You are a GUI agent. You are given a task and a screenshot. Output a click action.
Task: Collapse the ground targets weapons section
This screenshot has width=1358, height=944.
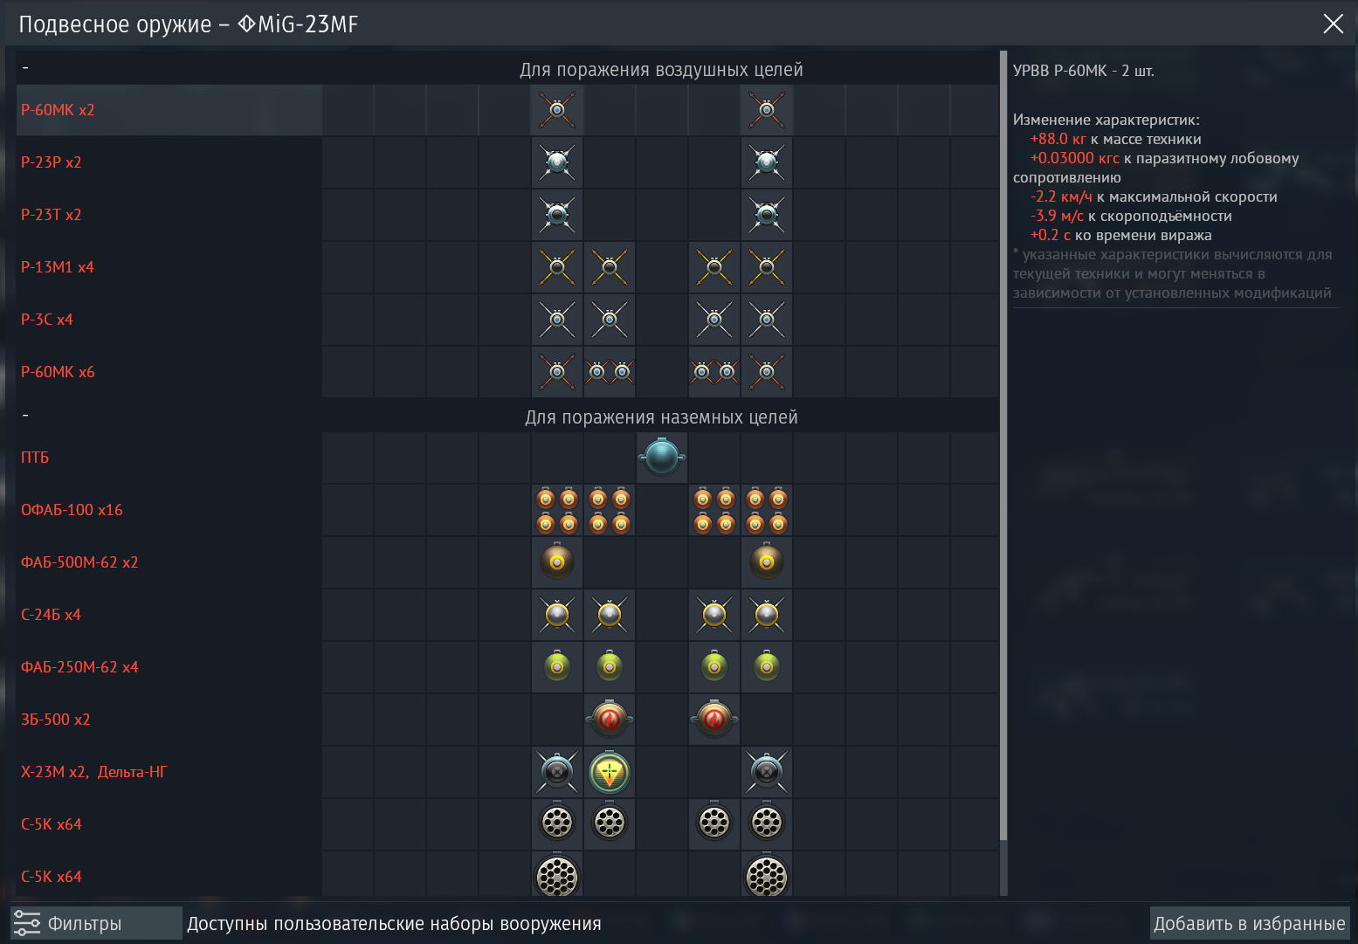pyautogui.click(x=25, y=416)
